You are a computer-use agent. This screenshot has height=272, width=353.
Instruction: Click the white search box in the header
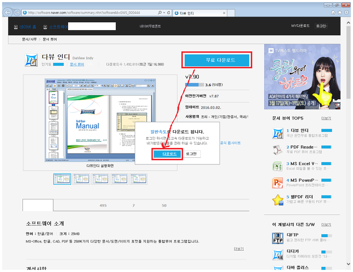[x=92, y=26]
